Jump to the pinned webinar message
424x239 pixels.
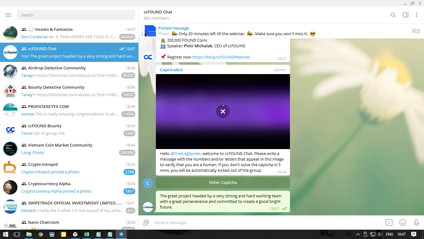[237, 31]
